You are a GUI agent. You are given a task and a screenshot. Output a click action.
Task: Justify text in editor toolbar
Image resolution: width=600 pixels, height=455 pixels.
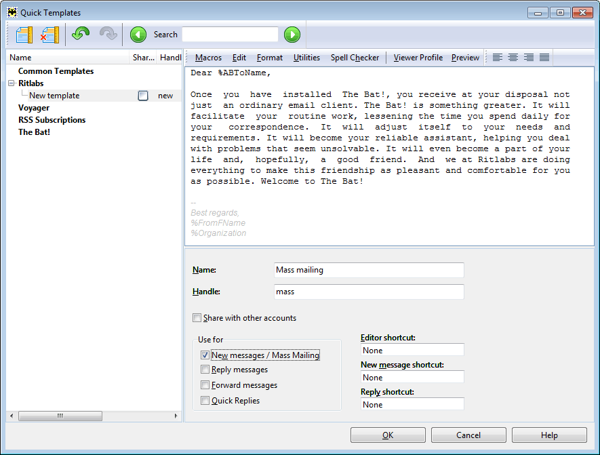(x=544, y=58)
